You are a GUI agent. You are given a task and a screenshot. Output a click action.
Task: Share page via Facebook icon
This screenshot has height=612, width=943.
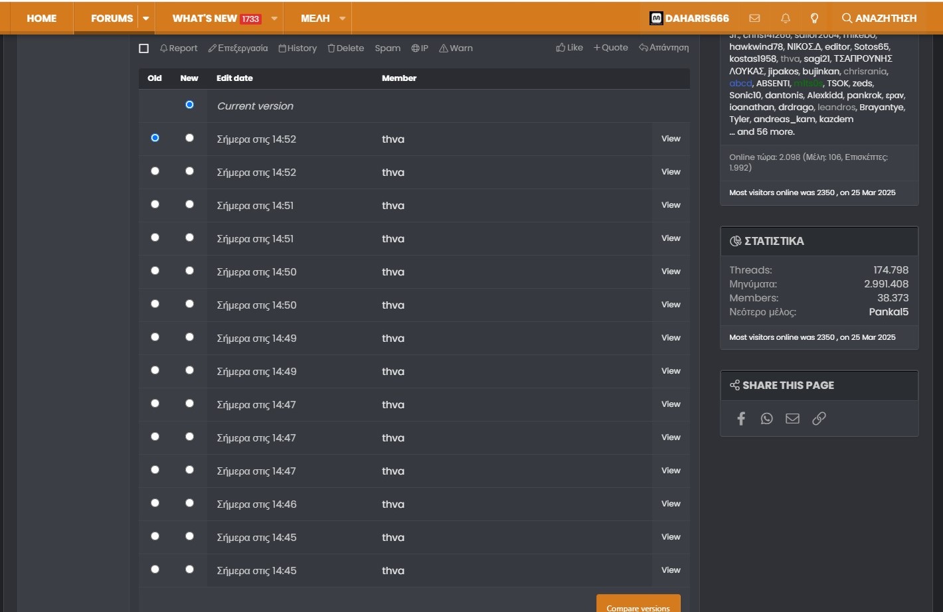pyautogui.click(x=741, y=418)
